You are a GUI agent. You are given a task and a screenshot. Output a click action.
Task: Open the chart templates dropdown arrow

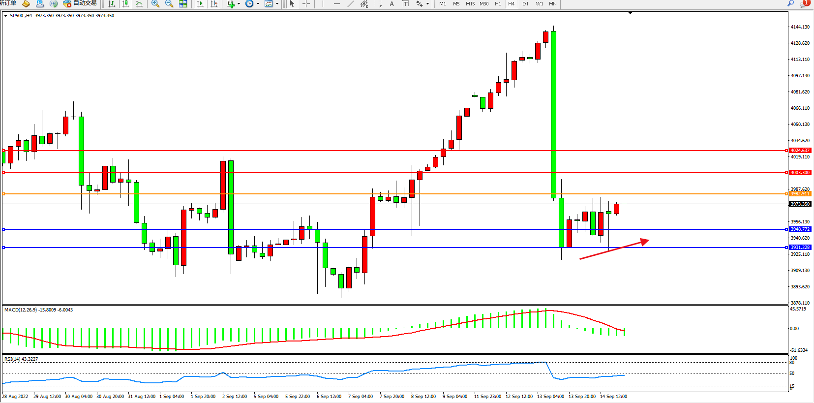point(277,4)
